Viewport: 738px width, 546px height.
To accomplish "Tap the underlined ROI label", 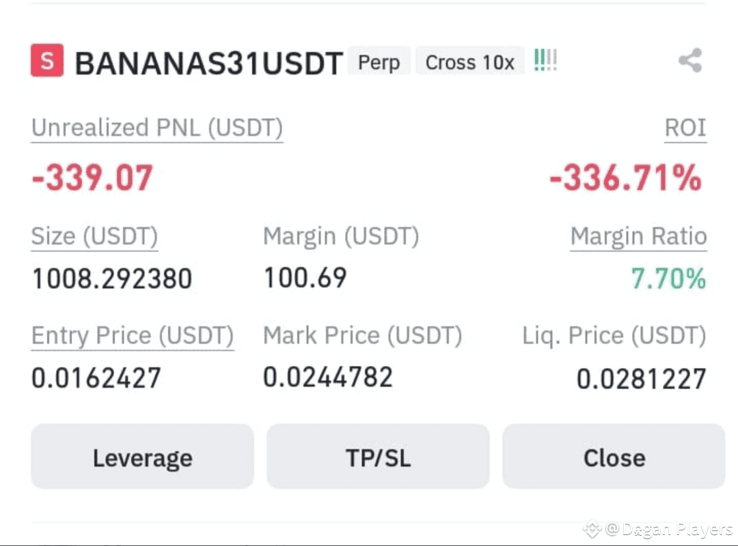I will pyautogui.click(x=685, y=128).
